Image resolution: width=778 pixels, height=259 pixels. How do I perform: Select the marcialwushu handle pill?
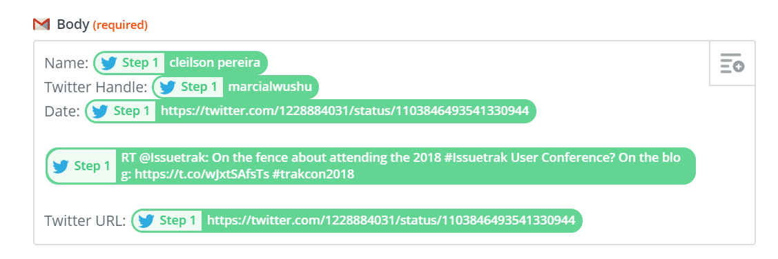pos(235,87)
